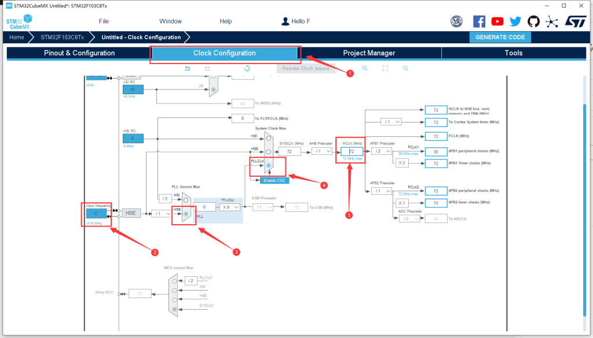Screen dimensions: 593x338
Task: Fit clock diagram to window icon
Action: (385, 68)
